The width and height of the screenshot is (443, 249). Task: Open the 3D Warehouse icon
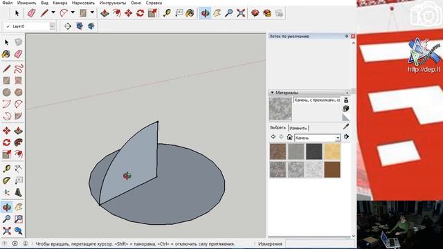(x=255, y=13)
